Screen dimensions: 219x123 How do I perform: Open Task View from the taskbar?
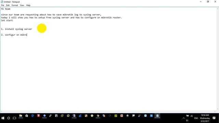click(x=14, y=118)
